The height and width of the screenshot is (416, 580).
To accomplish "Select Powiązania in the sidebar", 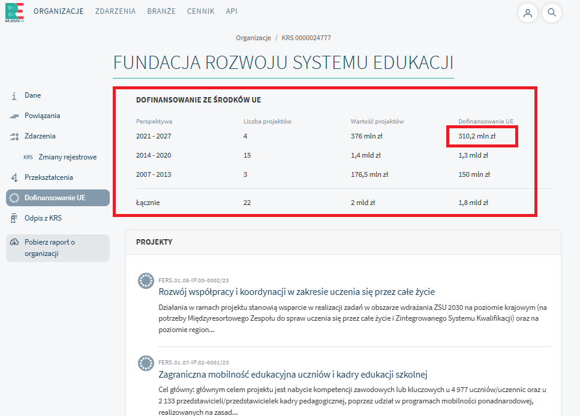I will coord(42,116).
